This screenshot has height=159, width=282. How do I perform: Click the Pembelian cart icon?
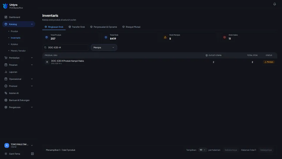pos(6,58)
